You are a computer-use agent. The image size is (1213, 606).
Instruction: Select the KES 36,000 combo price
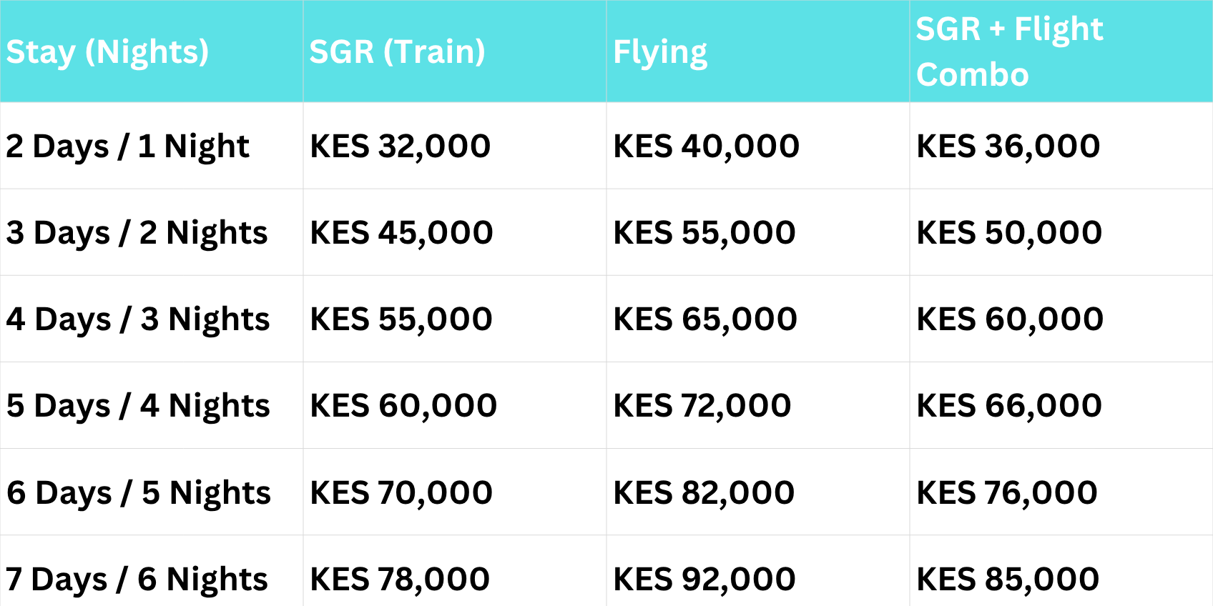tap(1008, 146)
